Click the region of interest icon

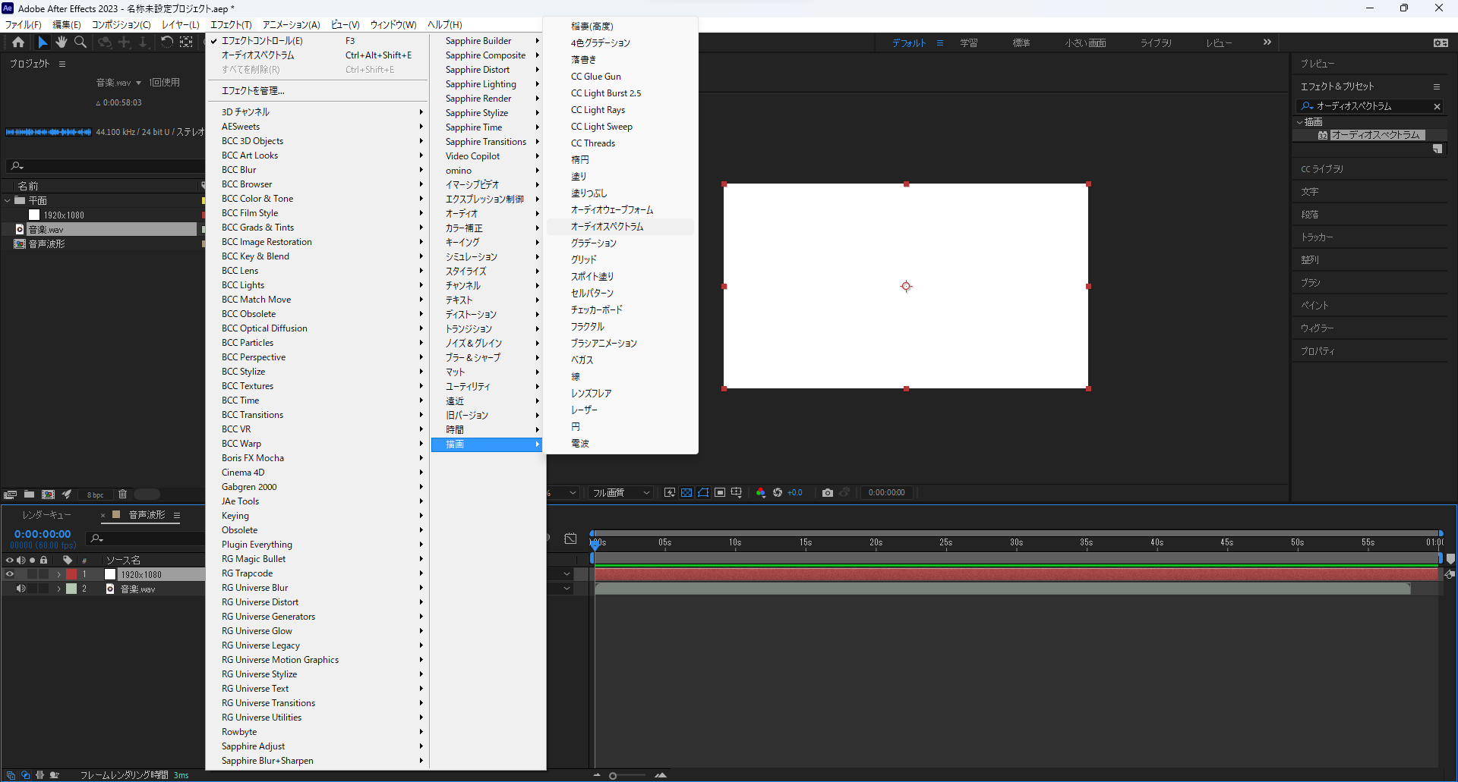point(720,493)
